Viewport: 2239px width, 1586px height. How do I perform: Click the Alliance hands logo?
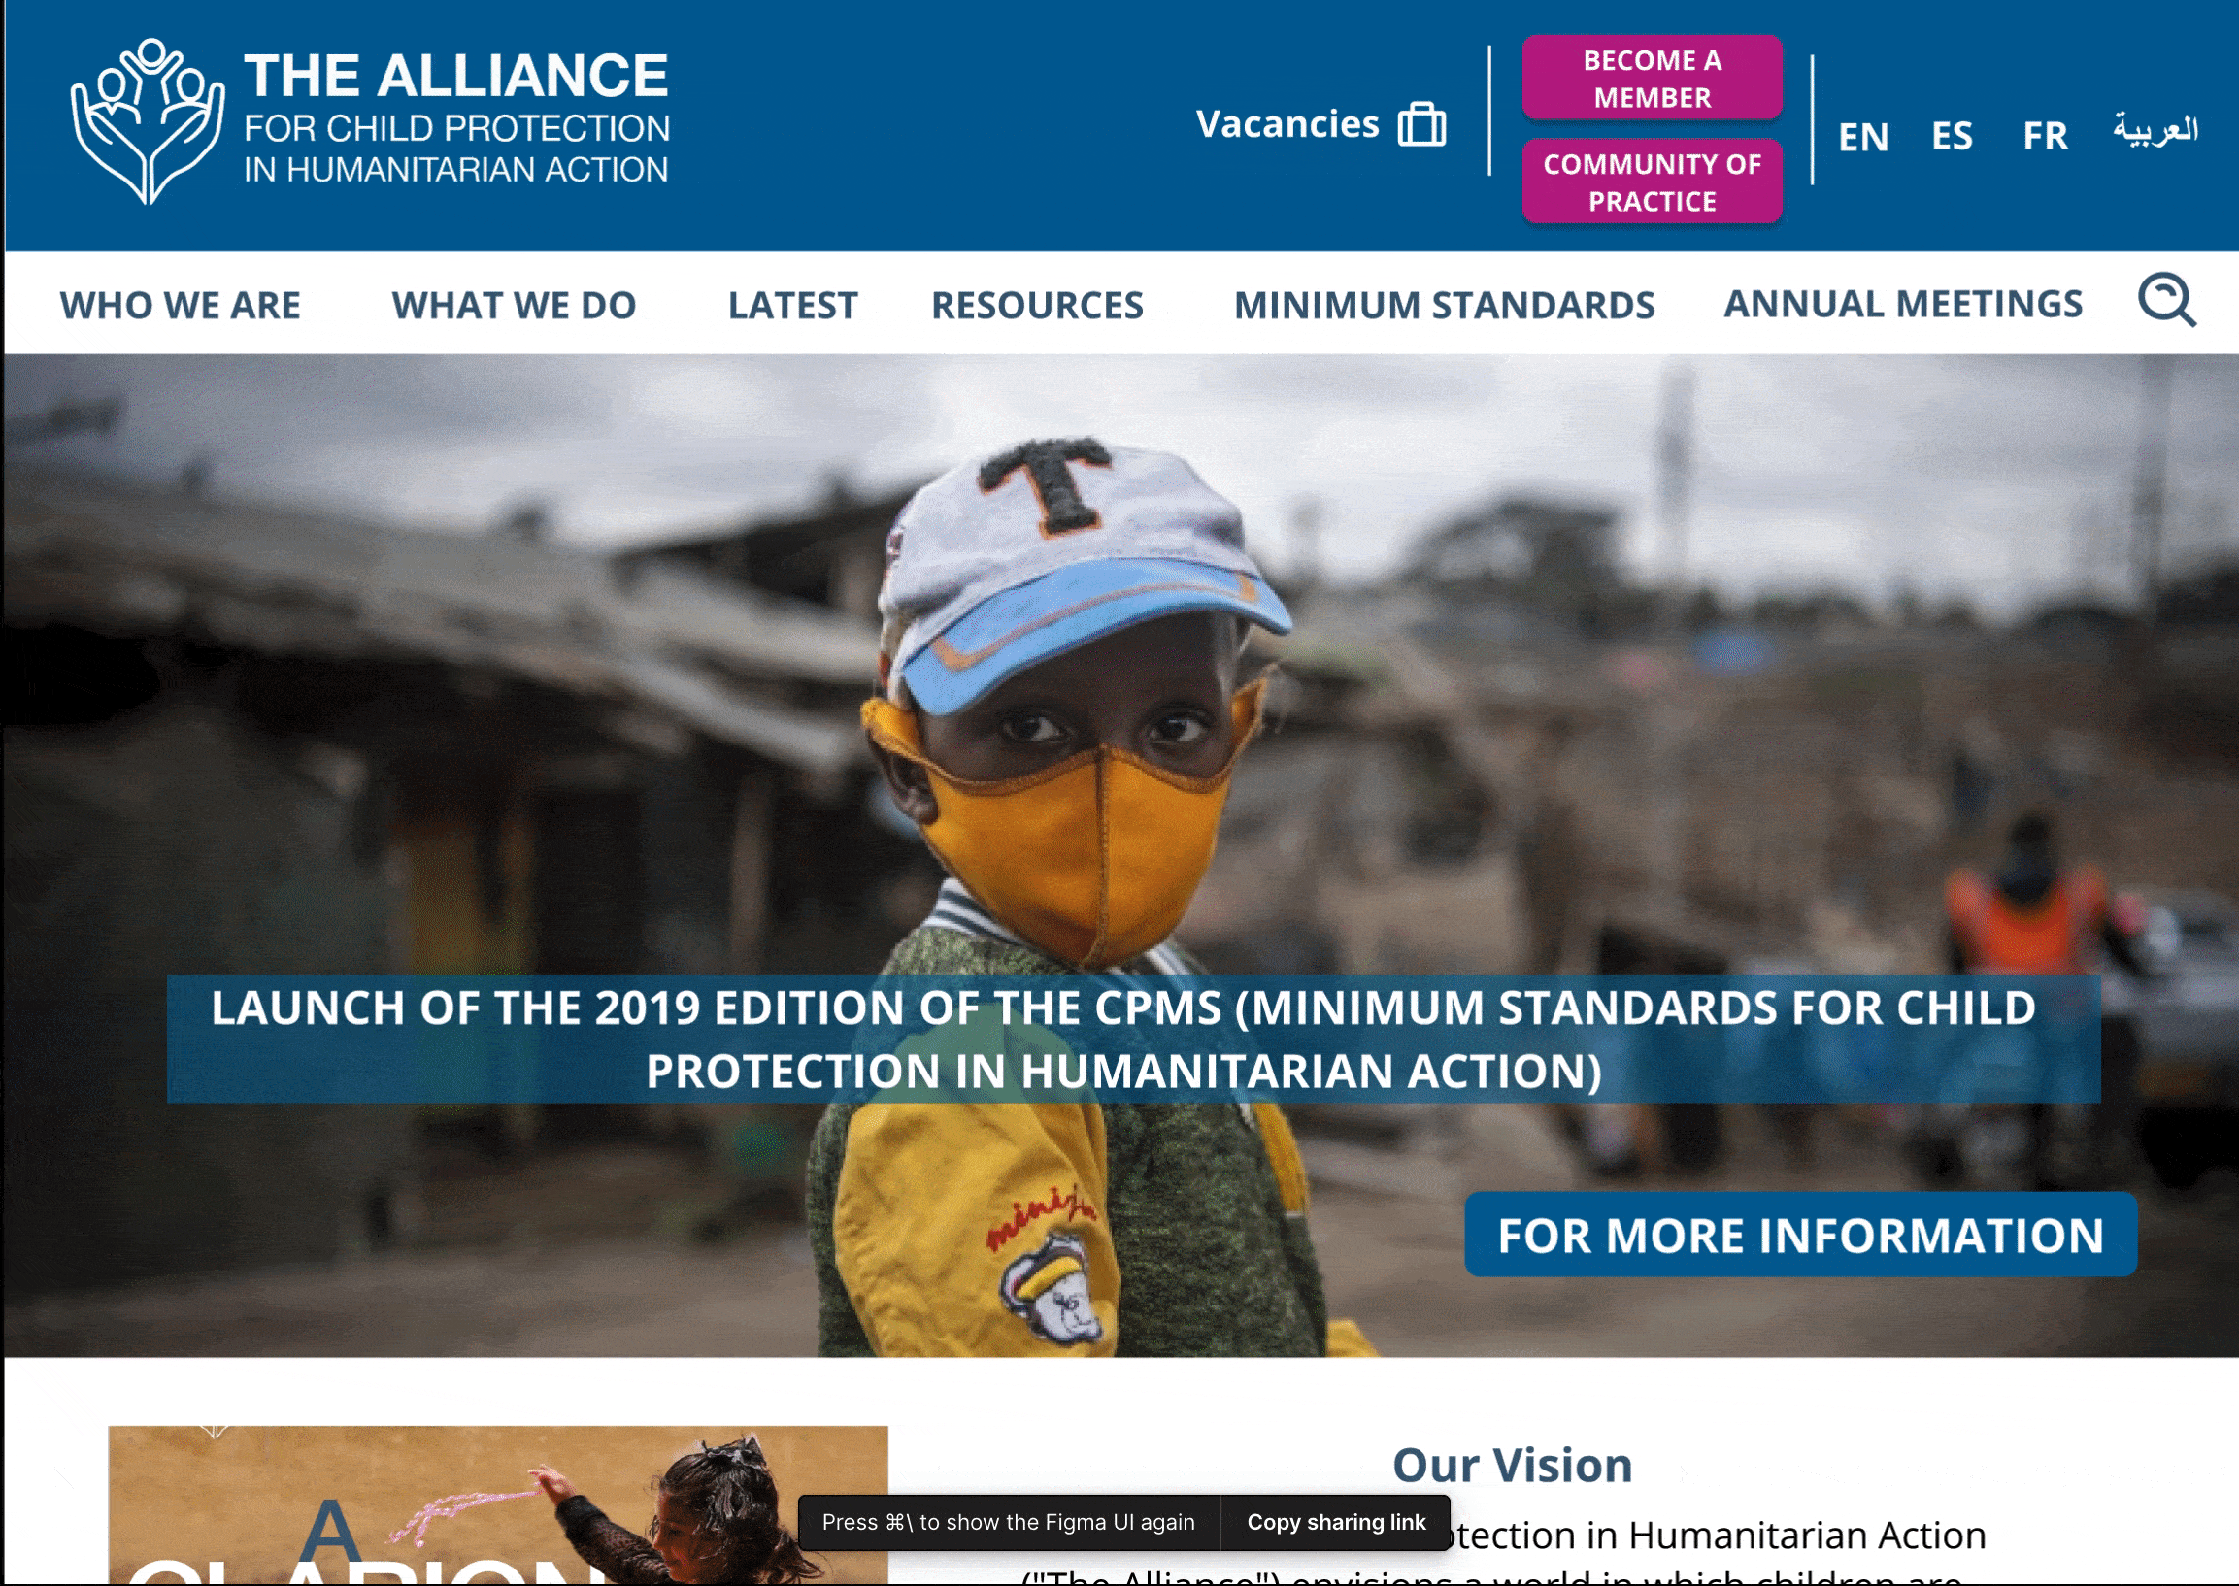coord(148,121)
